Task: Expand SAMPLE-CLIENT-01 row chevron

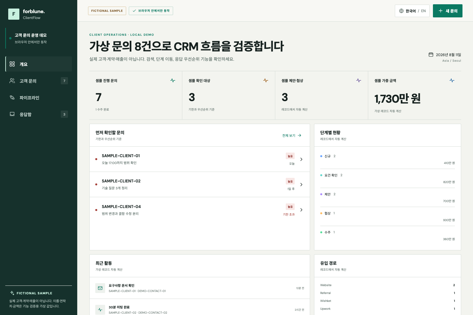Action: 301,159
